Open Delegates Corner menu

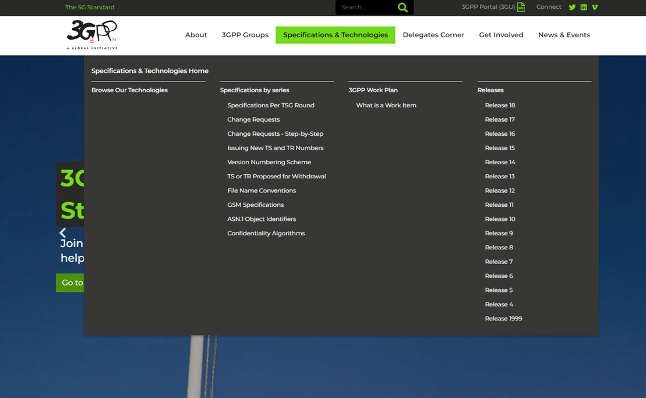point(433,35)
